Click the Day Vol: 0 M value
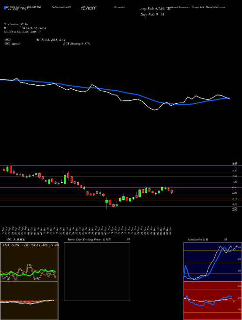Viewport: 242px width, 320px height. pos(152,14)
